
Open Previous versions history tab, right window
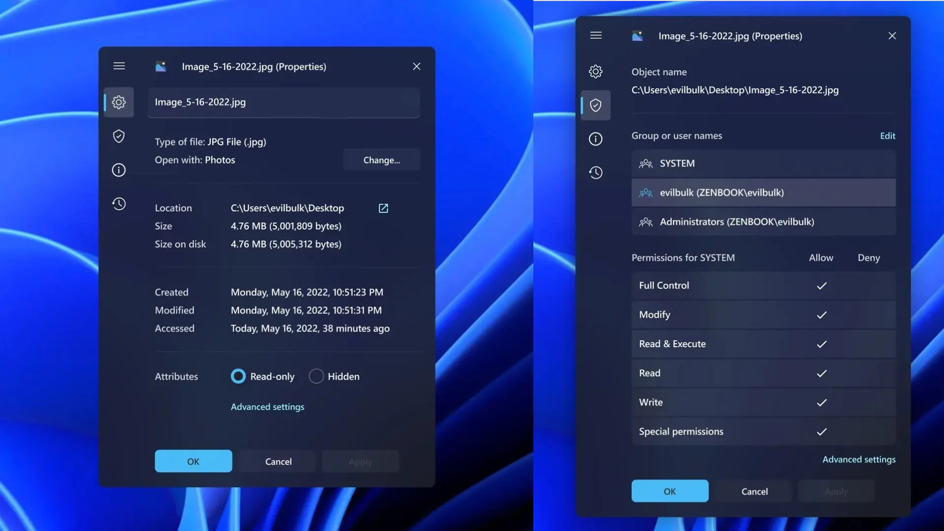click(595, 172)
